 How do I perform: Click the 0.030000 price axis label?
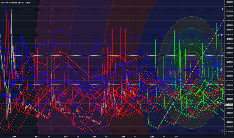pyautogui.click(x=229, y=62)
